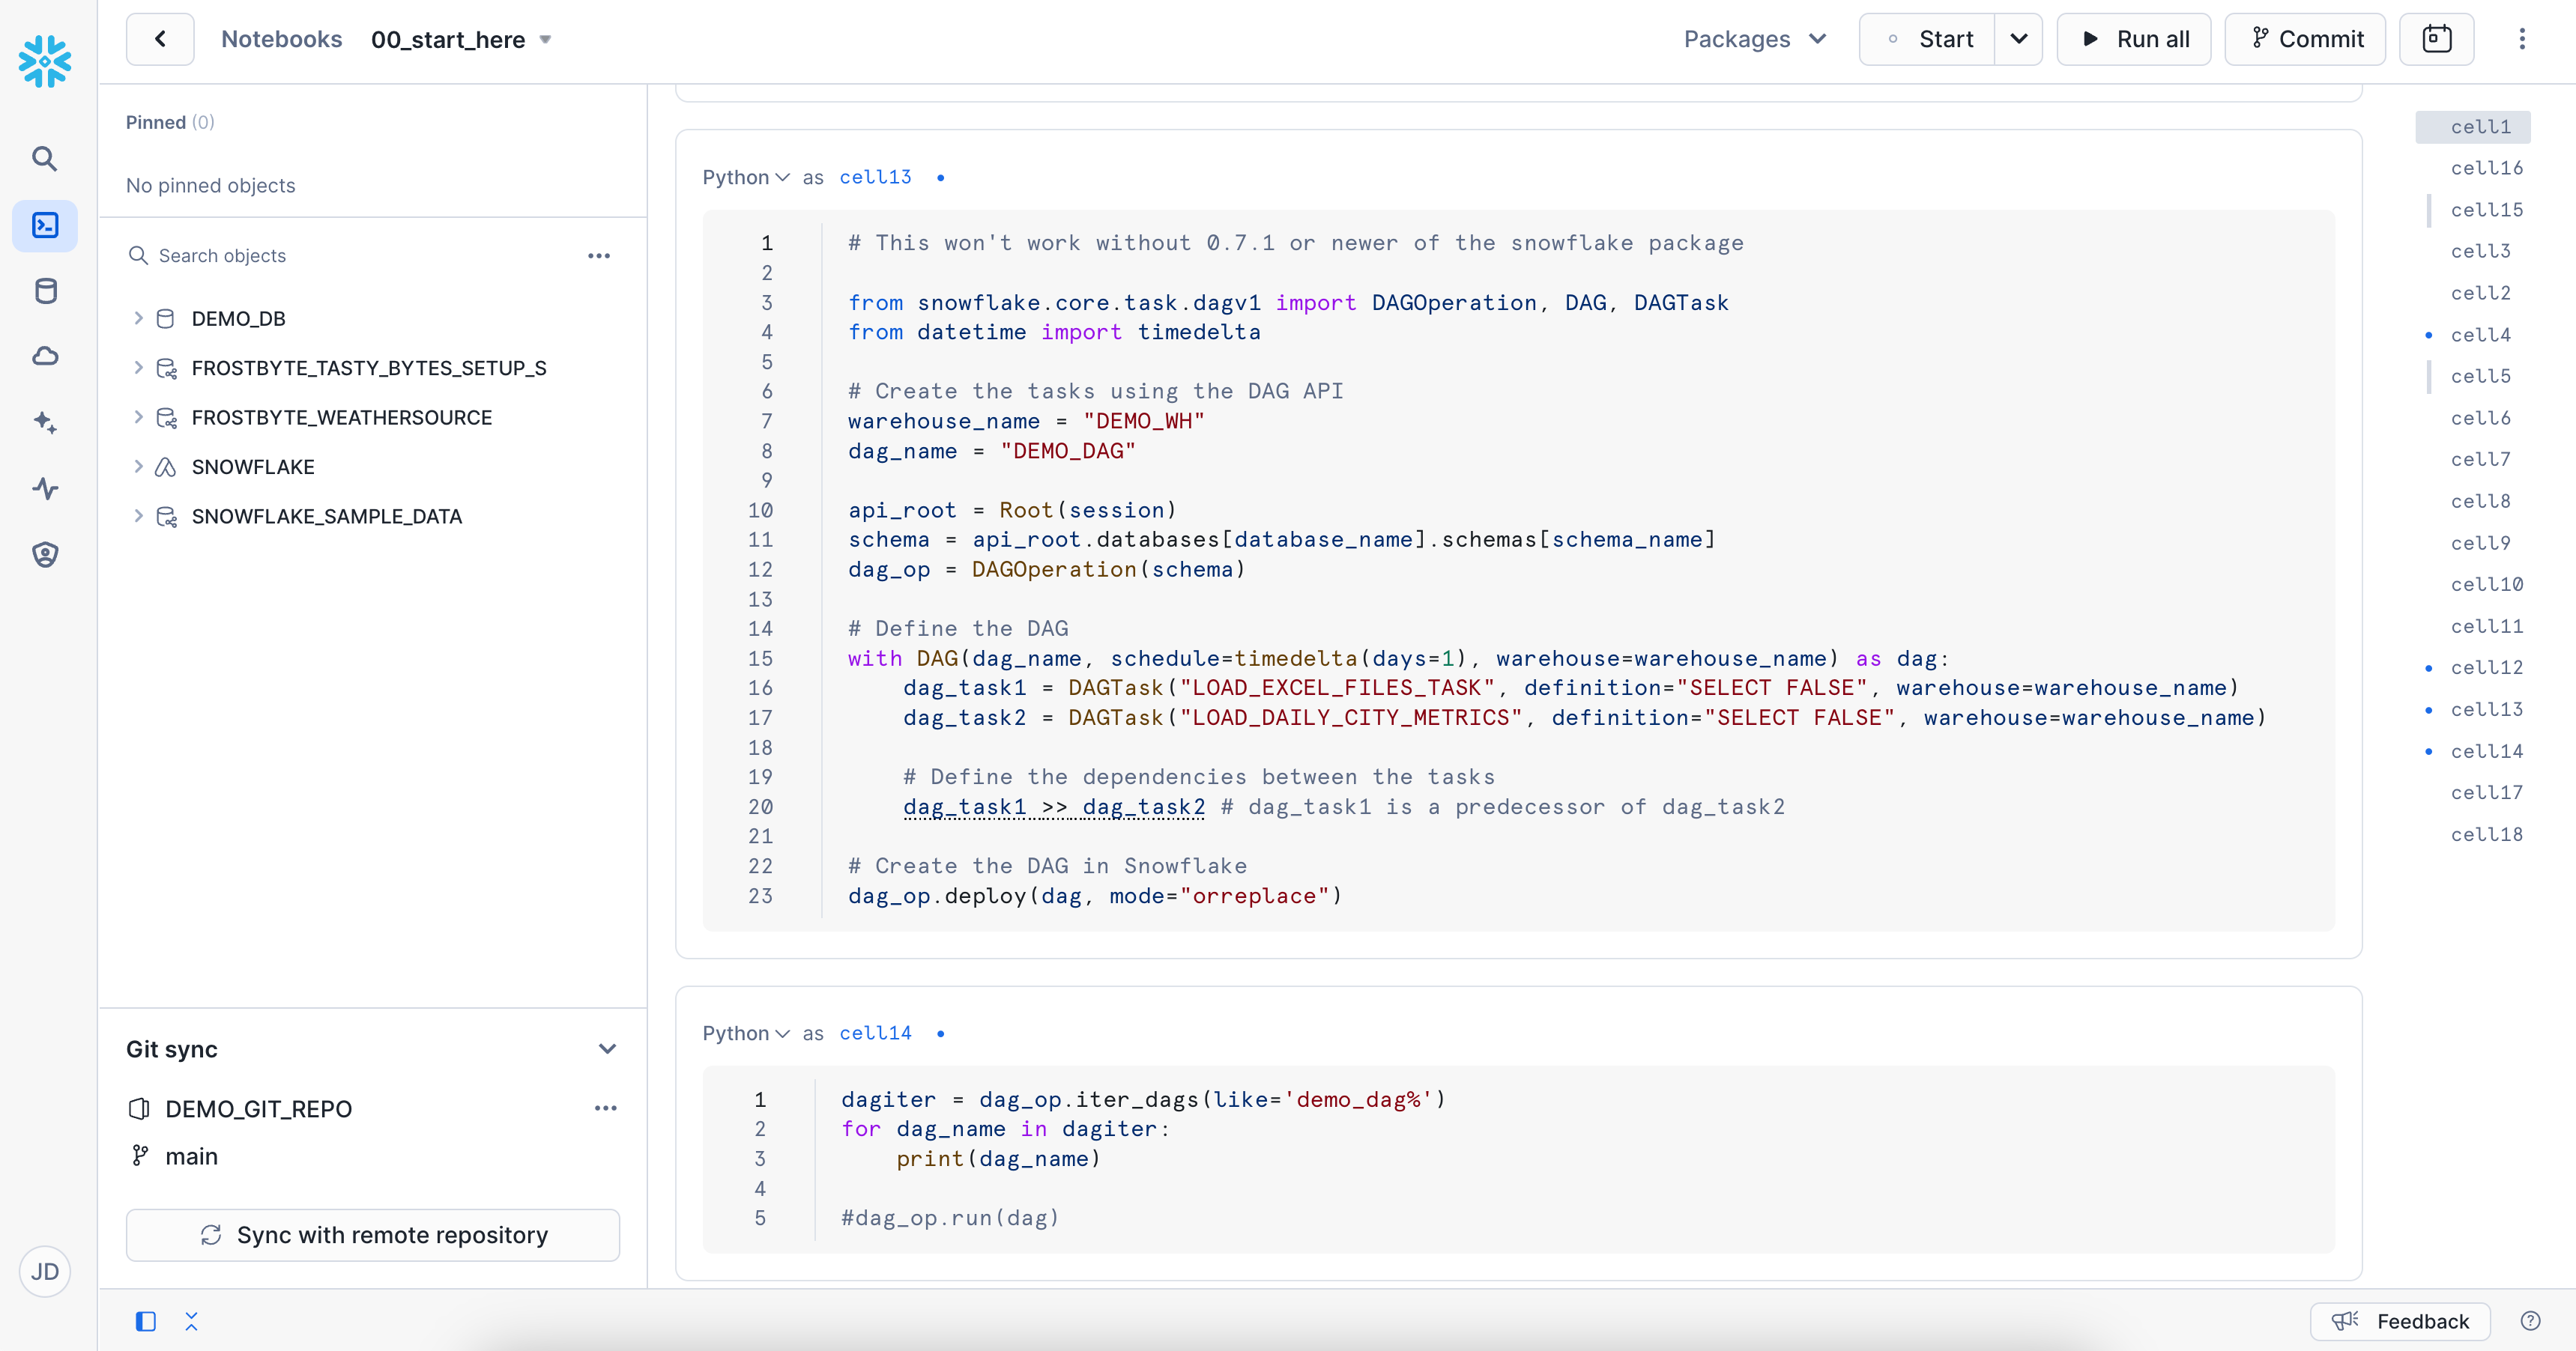The image size is (2576, 1351).
Task: Collapse the Git sync section
Action: [607, 1049]
